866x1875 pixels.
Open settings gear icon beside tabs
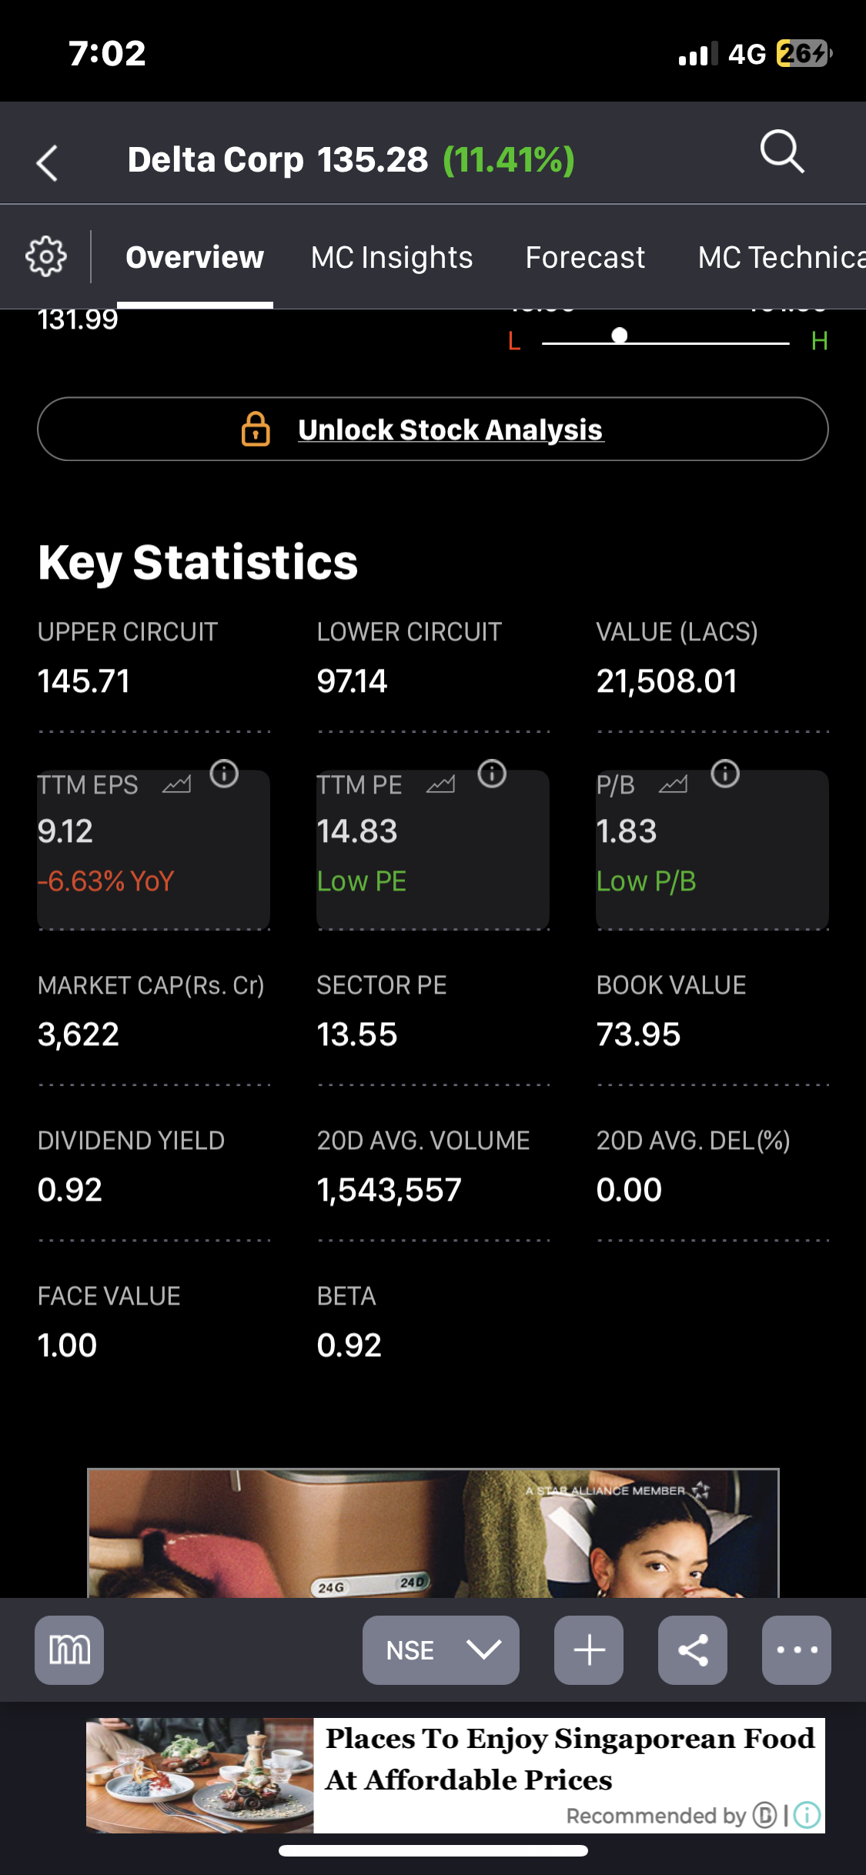46,256
